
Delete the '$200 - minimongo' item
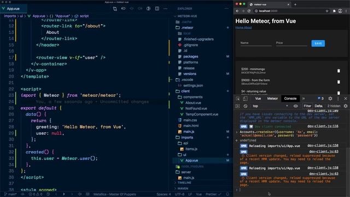[x=339, y=71]
